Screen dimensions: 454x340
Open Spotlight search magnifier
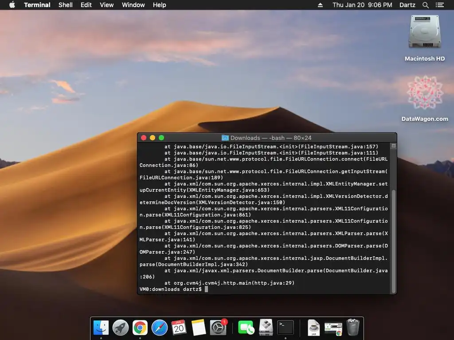(x=425, y=5)
